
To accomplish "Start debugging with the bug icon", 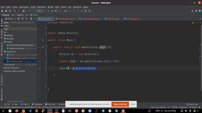I will [52, 11].
